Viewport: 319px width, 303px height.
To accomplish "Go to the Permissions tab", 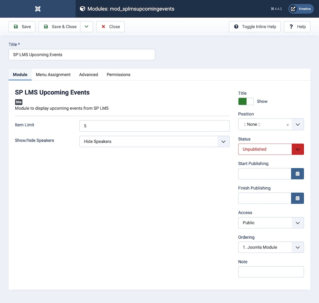I will [x=118, y=75].
